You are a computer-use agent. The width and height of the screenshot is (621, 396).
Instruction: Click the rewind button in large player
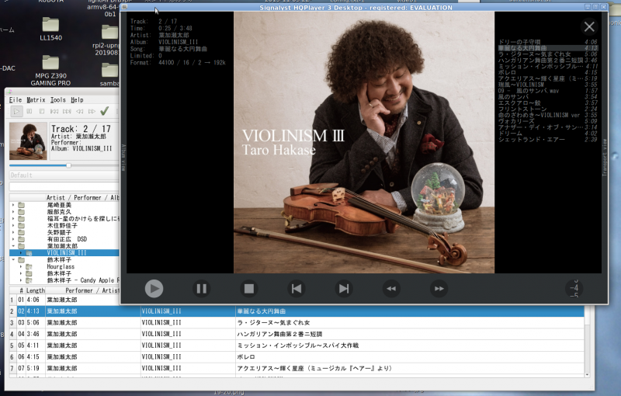pyautogui.click(x=391, y=289)
